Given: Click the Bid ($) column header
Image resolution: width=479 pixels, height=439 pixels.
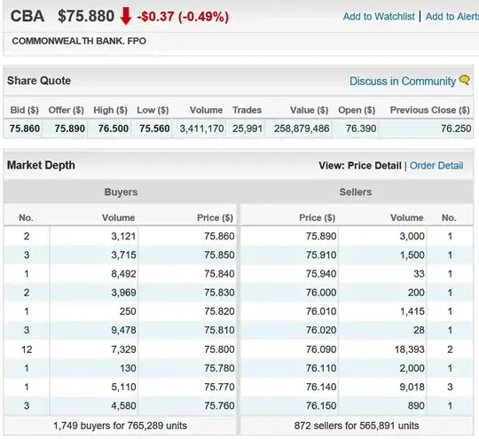Looking at the screenshot, I should (25, 110).
